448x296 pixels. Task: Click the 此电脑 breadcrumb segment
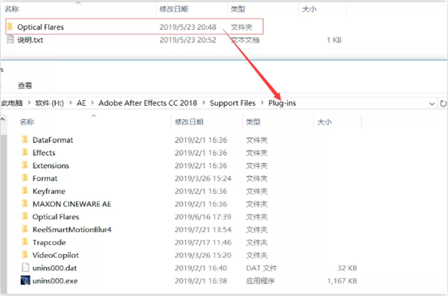tap(12, 103)
